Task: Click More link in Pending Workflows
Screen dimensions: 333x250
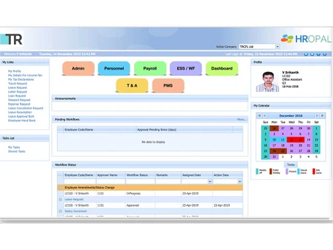Action: (241, 119)
